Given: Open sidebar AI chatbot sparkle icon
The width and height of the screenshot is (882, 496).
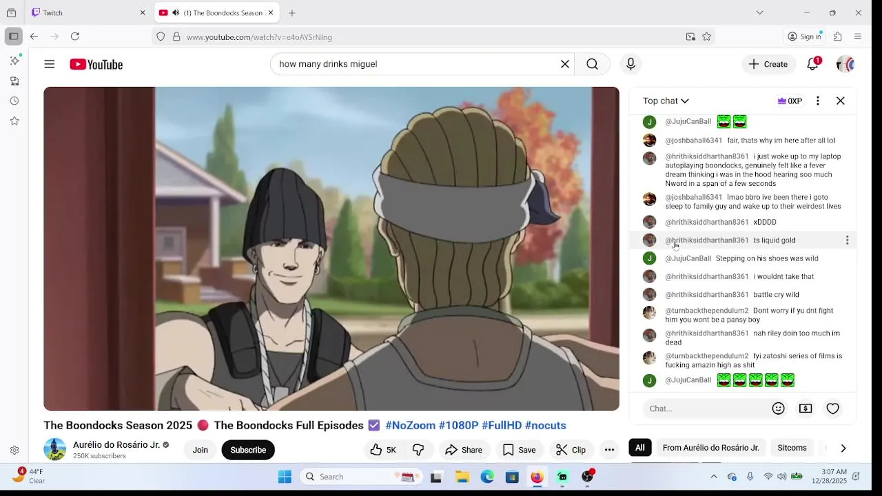Looking at the screenshot, I should pyautogui.click(x=14, y=61).
